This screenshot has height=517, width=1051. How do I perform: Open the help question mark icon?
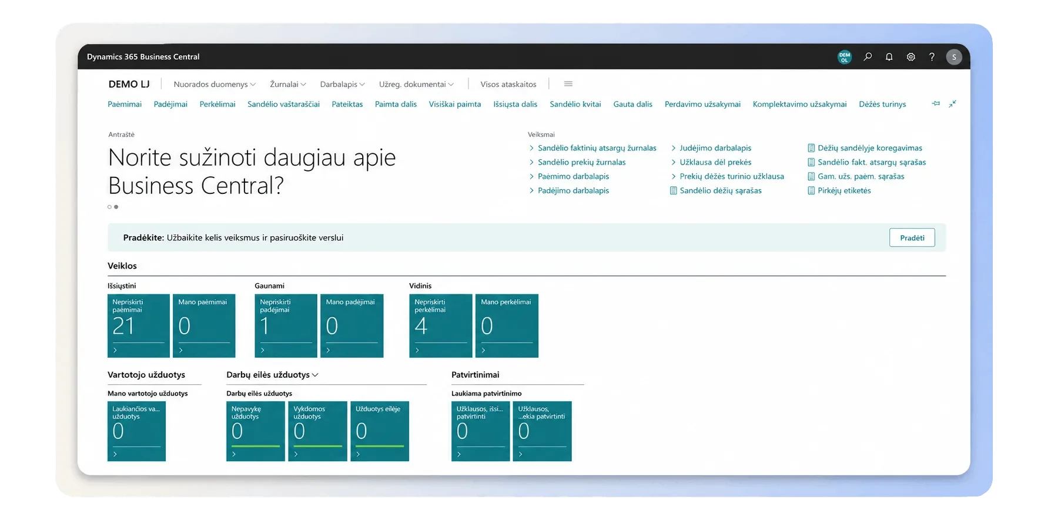pyautogui.click(x=932, y=57)
